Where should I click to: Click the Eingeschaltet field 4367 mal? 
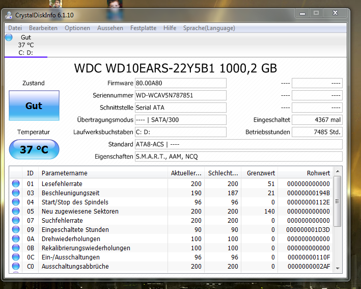[x=317, y=120]
